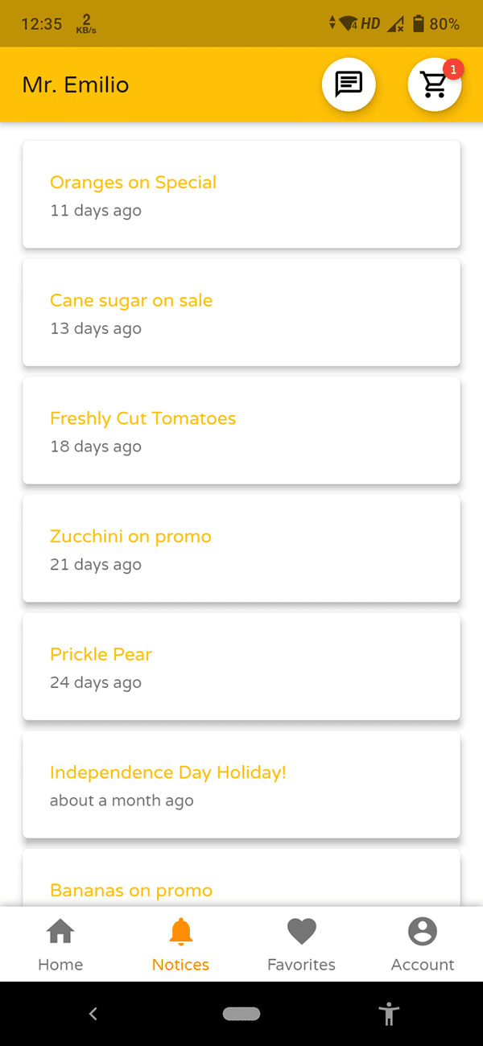This screenshot has width=483, height=1046.
Task: Open the Zucchini on promo notice
Action: point(242,549)
